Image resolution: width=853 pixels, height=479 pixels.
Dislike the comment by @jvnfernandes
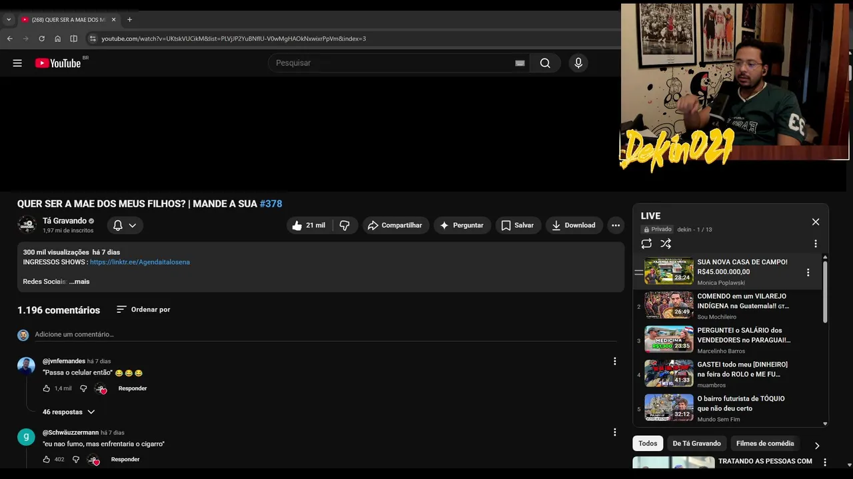click(x=83, y=389)
